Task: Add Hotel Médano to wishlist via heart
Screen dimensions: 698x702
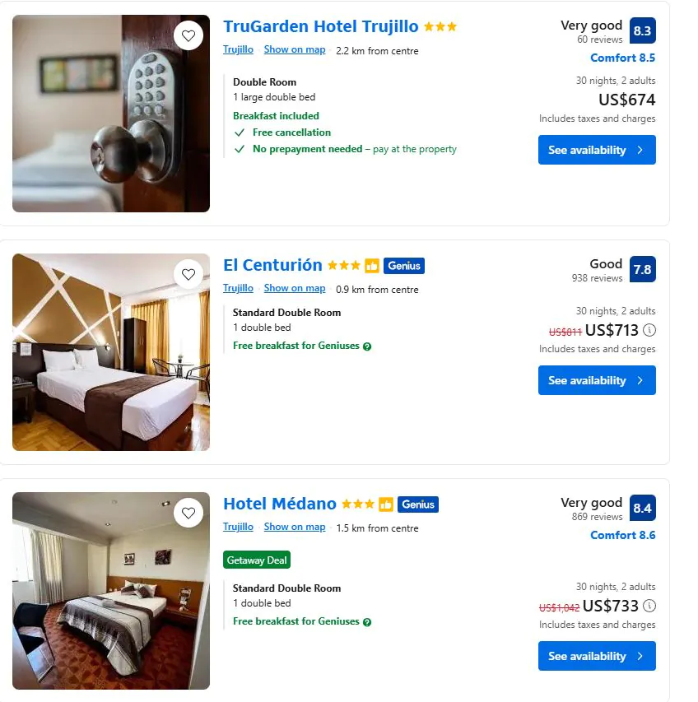Action: click(188, 513)
